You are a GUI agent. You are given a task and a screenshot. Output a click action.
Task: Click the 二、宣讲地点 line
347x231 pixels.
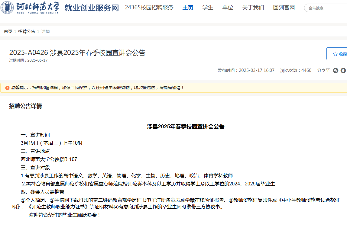[x=35, y=151]
